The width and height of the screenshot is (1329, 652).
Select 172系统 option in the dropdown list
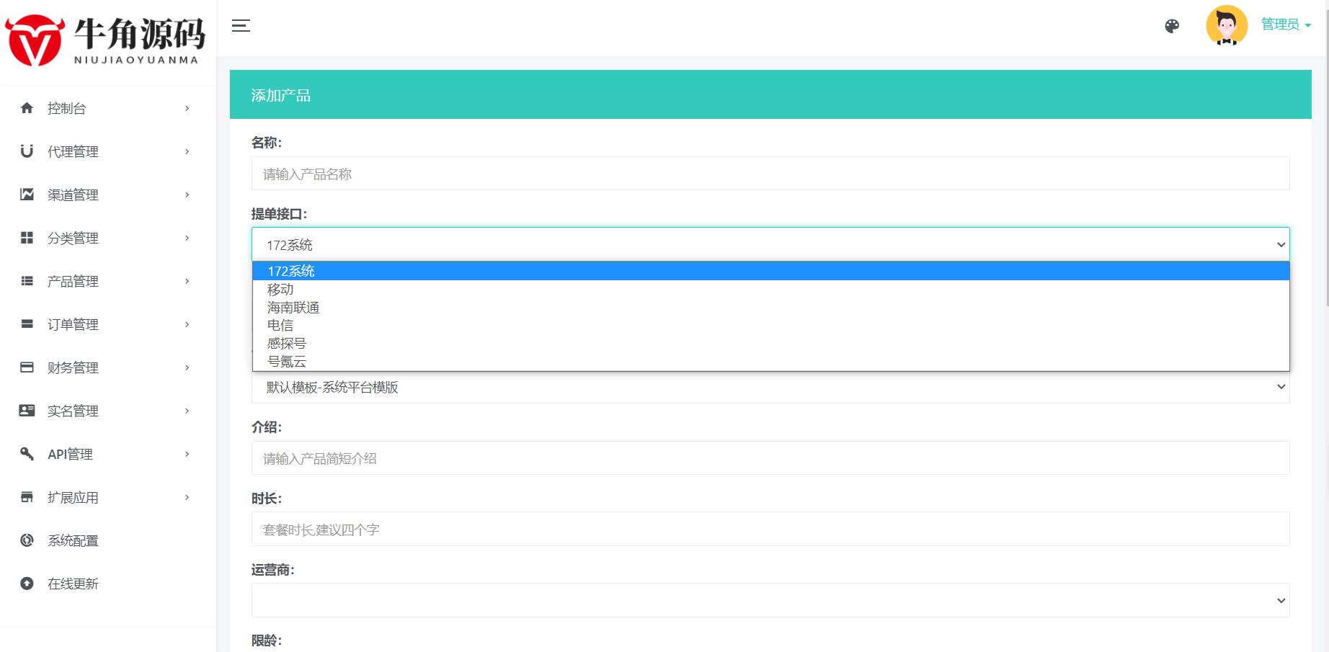pyautogui.click(x=770, y=271)
